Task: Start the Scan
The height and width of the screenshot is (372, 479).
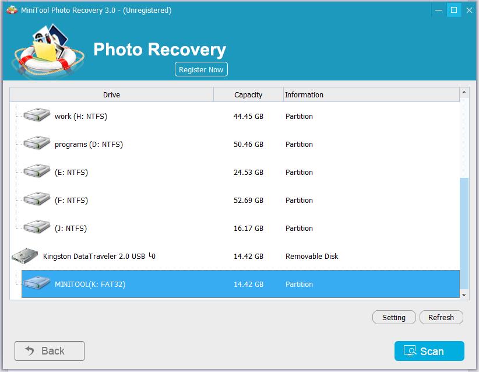Action: [x=429, y=351]
